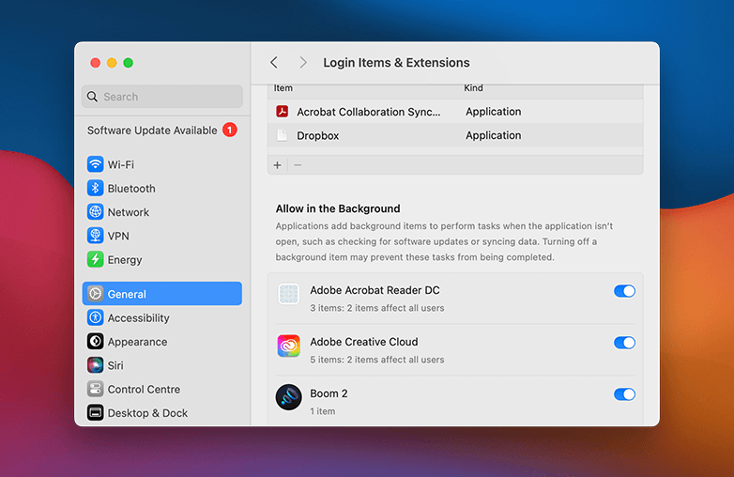Select Network in the sidebar
The width and height of the screenshot is (734, 477).
[162, 212]
